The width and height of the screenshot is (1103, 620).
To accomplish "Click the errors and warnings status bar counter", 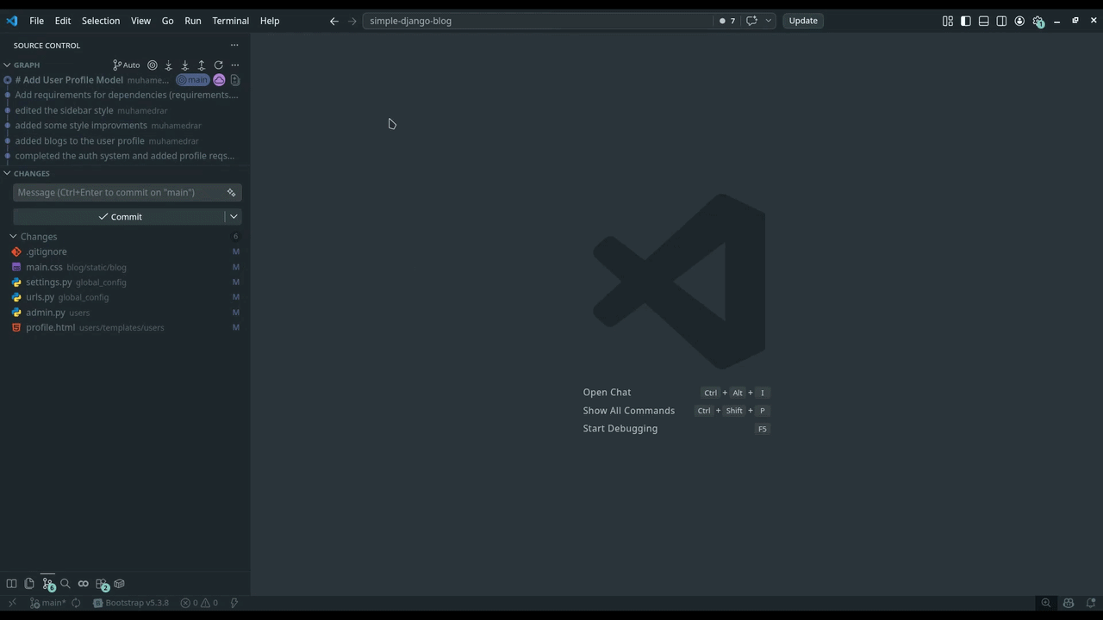I will (200, 603).
